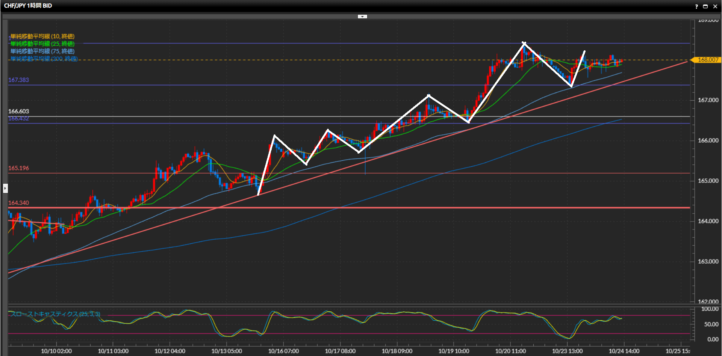Select the white 166.603 price line label
Image resolution: width=722 pixels, height=356 pixels.
click(x=18, y=111)
